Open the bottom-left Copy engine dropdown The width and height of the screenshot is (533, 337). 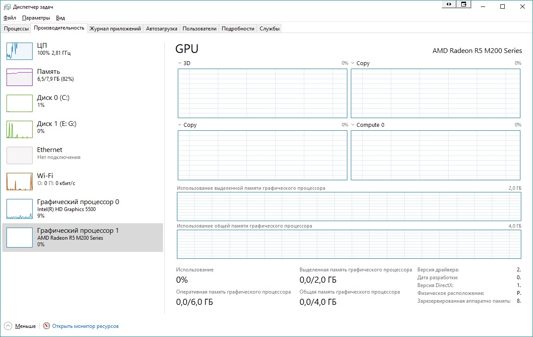click(x=180, y=125)
